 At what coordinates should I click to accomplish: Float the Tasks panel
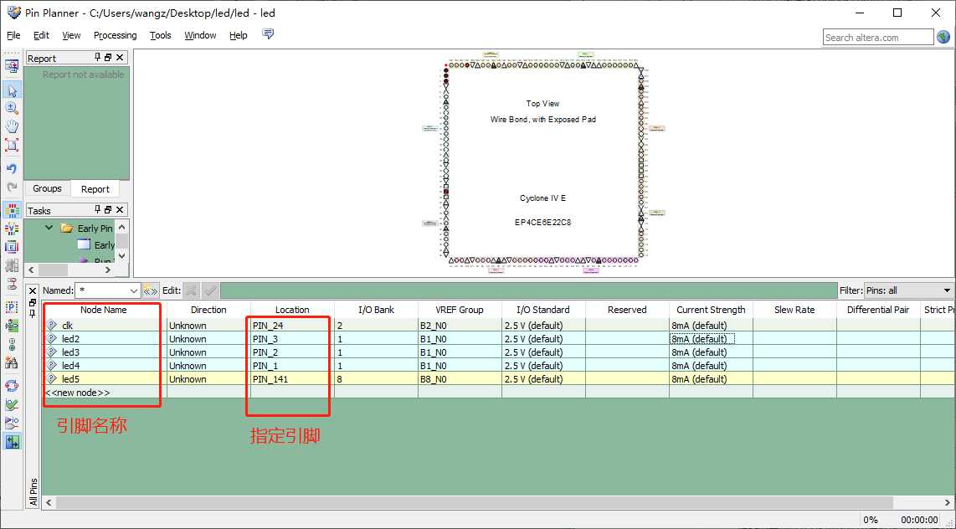(x=108, y=209)
